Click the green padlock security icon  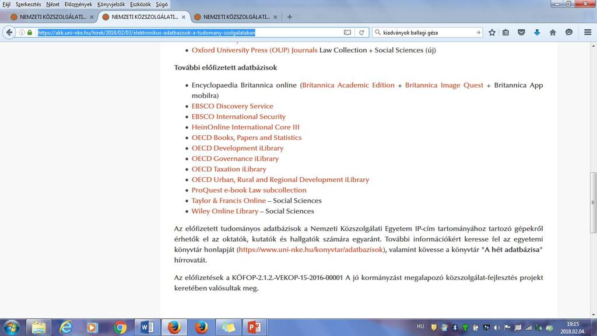coord(30,33)
